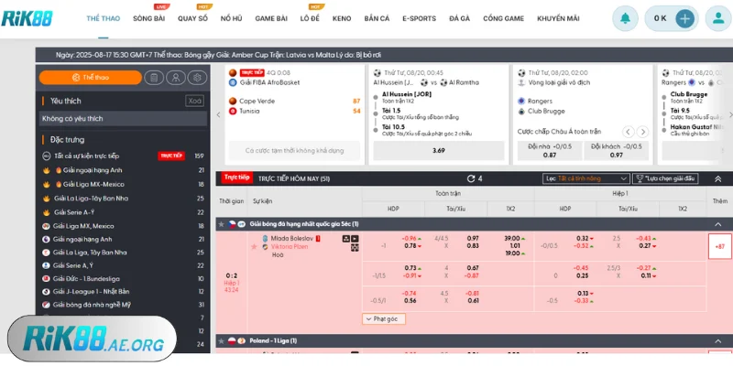This screenshot has height=366, width=733.
Task: Toggle the Trực tiếp live filter badge
Action: [x=236, y=178]
